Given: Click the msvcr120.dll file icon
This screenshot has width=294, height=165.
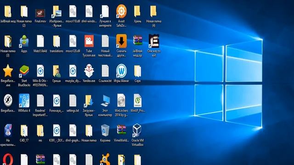Looking at the screenshot, I should coord(73,41).
